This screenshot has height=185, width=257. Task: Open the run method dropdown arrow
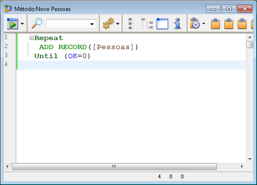(22, 24)
